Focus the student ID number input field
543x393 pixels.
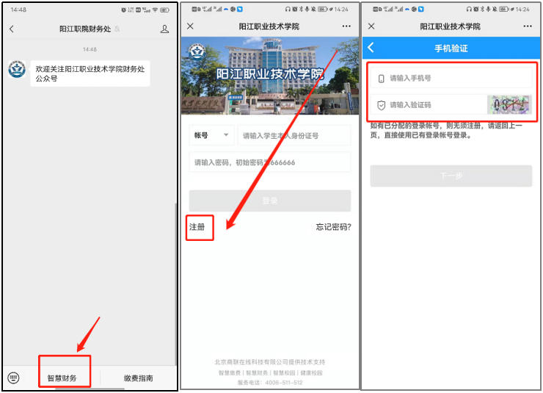[294, 135]
